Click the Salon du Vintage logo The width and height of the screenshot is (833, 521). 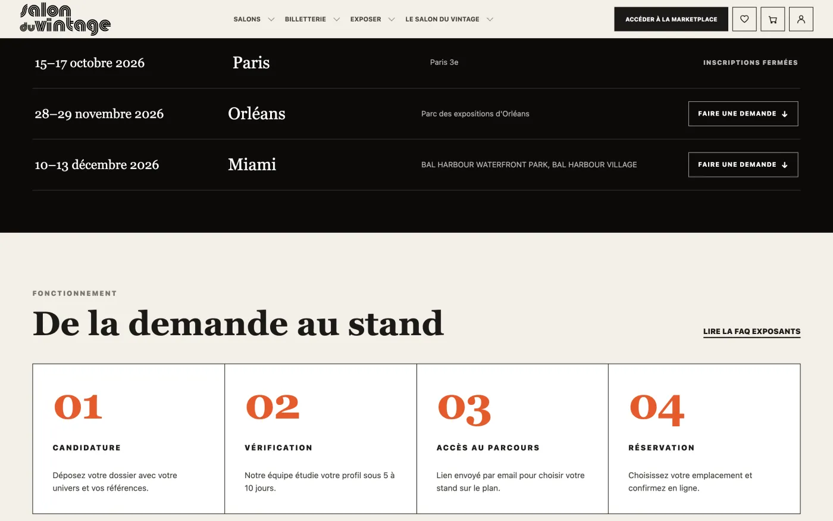click(x=65, y=19)
